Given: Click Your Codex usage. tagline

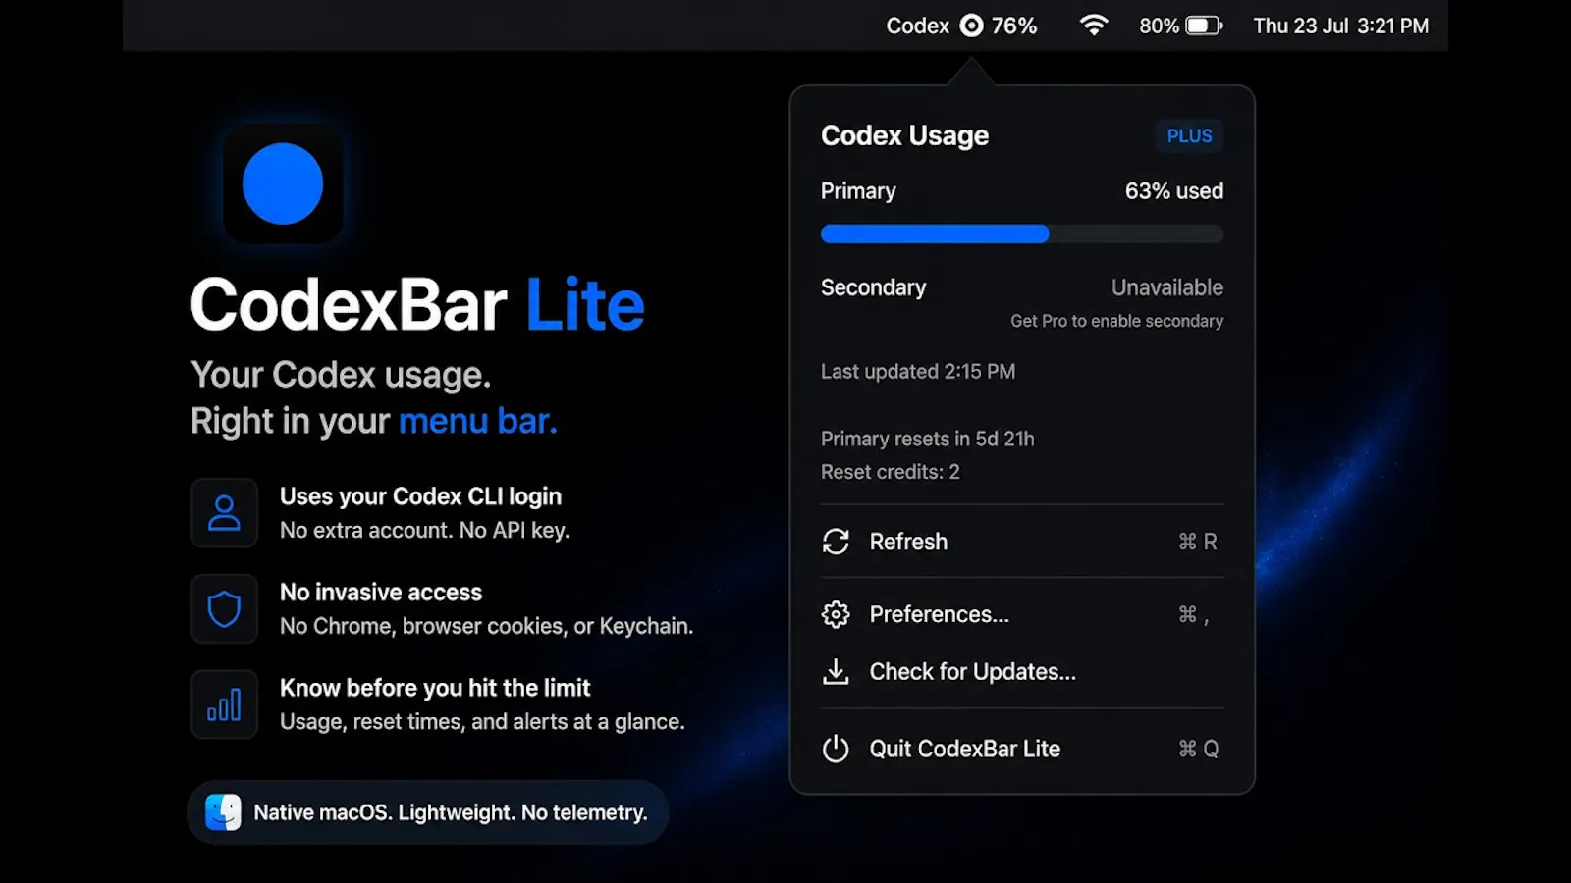Looking at the screenshot, I should 341,375.
